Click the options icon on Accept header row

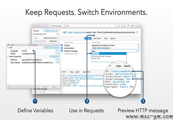pyautogui.click(x=139, y=45)
